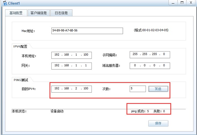Click the MAC format hint text
Image resolution: width=197 pixels, height=135 pixels.
point(151,30)
